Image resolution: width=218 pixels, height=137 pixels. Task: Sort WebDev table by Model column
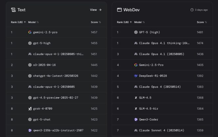(x=140, y=22)
